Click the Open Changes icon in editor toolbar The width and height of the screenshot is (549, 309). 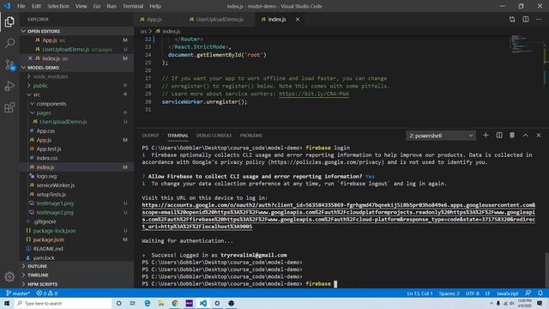512,19
